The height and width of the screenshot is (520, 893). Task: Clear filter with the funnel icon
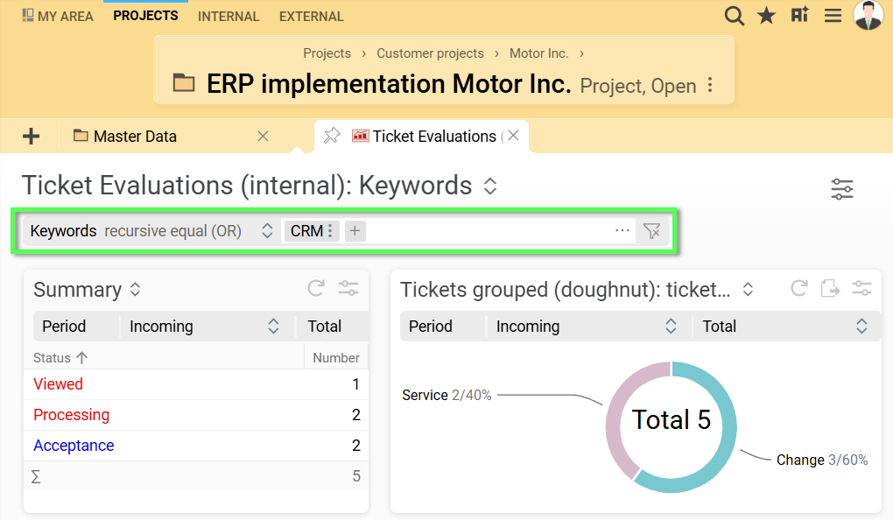651,231
